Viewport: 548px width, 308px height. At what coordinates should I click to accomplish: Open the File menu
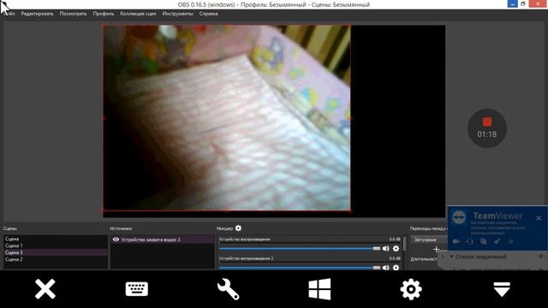point(9,14)
